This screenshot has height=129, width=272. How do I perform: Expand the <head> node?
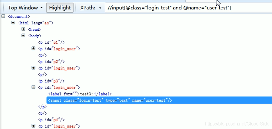(23, 29)
